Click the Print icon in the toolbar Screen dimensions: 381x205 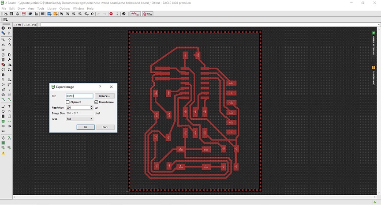[x=18, y=14]
